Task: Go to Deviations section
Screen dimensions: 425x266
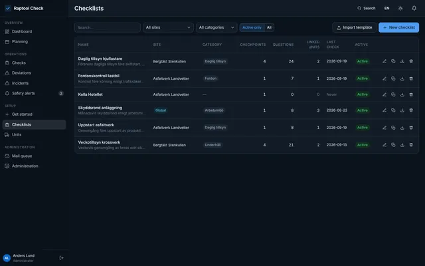Action: 34,72
